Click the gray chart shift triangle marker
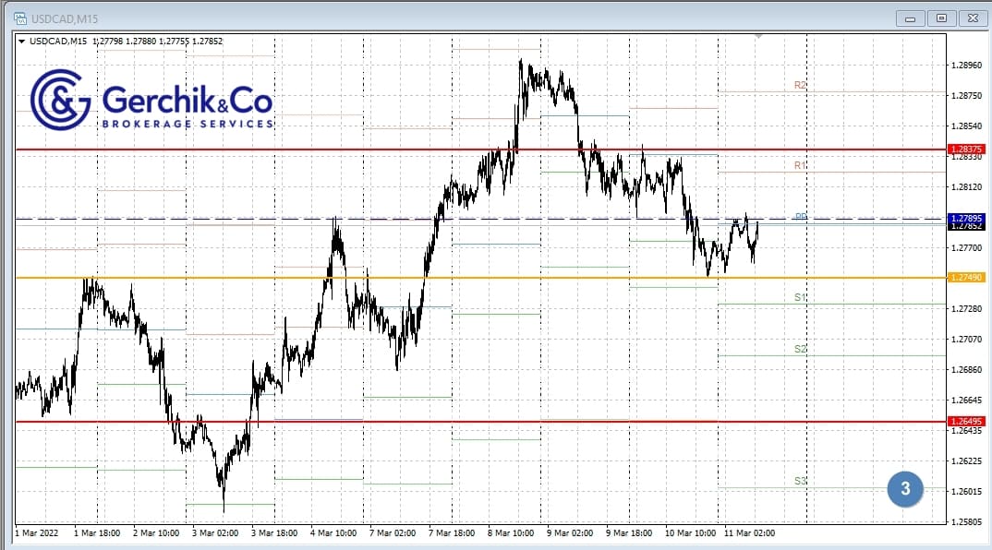 [759, 37]
